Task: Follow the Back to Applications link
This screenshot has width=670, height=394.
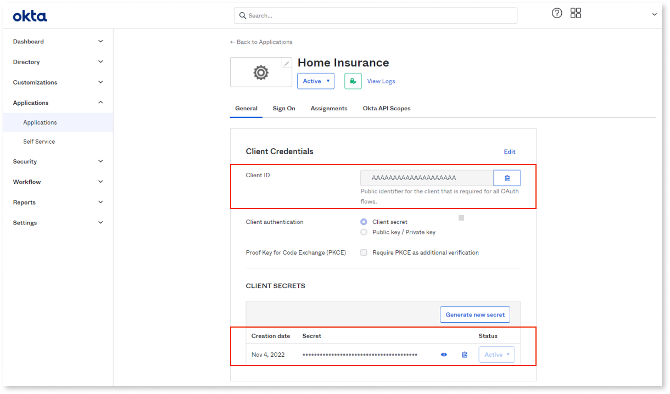Action: [x=261, y=42]
